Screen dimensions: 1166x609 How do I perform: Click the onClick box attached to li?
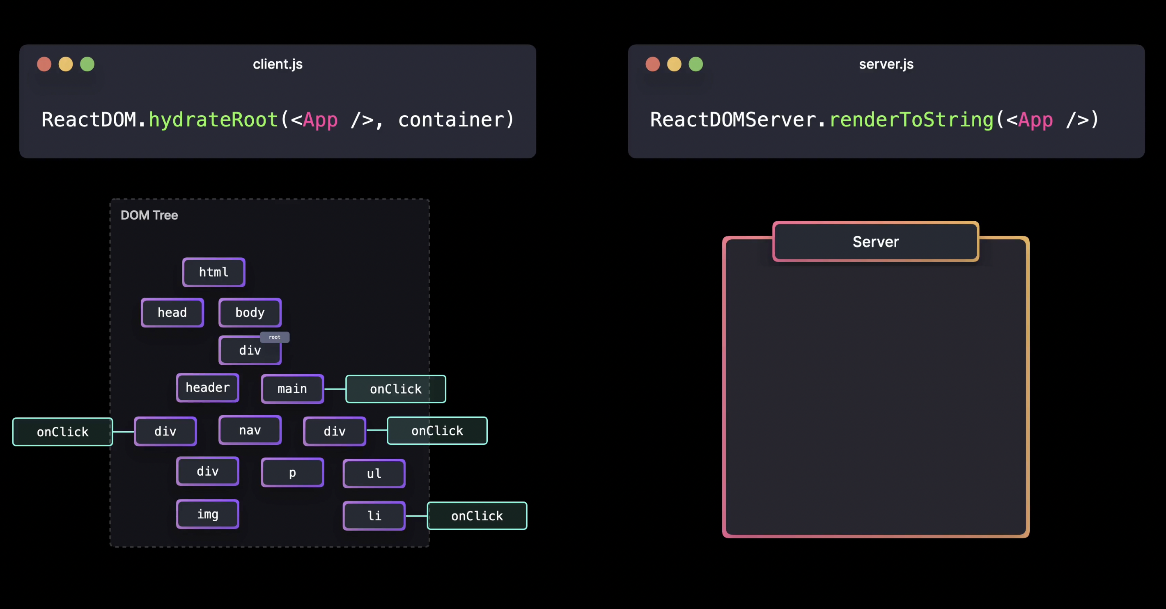tap(477, 516)
